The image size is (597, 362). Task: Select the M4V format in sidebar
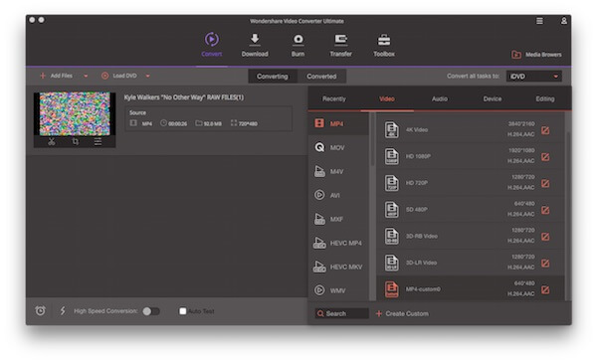[338, 171]
